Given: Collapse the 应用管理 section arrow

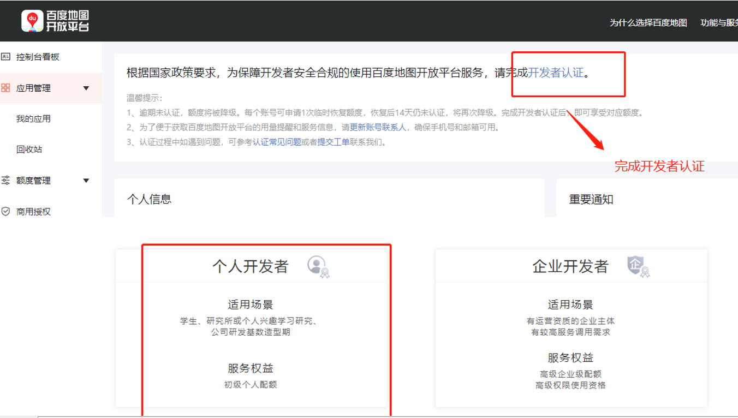Looking at the screenshot, I should click(x=86, y=88).
